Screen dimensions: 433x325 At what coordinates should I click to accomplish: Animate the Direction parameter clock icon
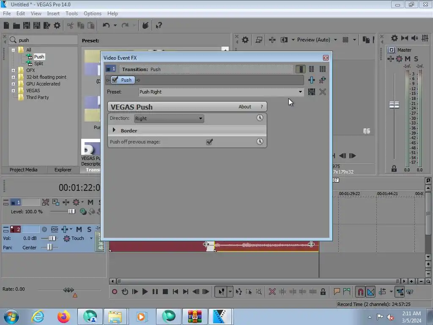(260, 118)
